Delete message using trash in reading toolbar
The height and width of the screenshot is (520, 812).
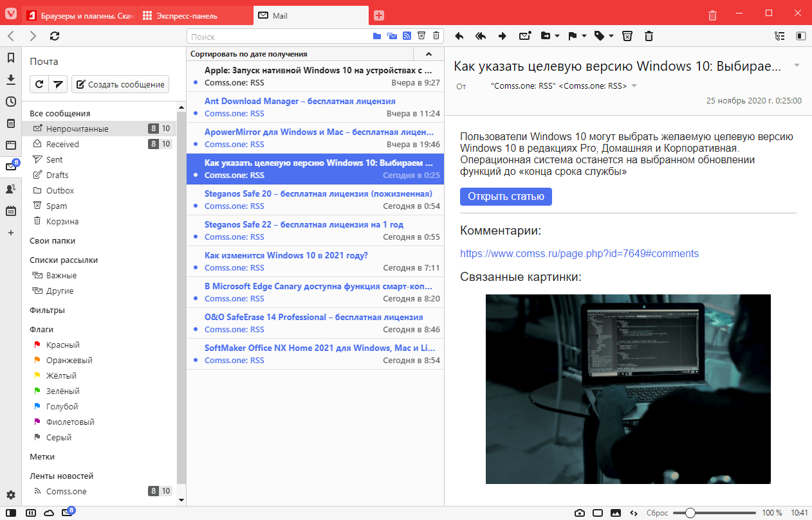tap(649, 36)
